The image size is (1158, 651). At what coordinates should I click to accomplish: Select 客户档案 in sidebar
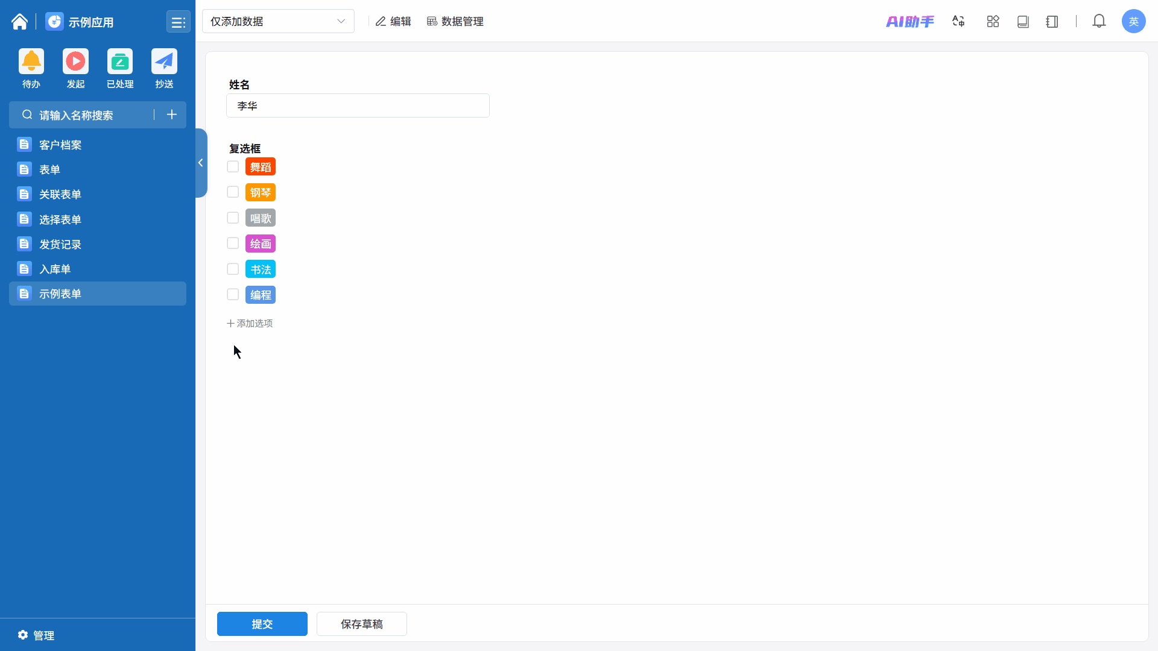(60, 145)
